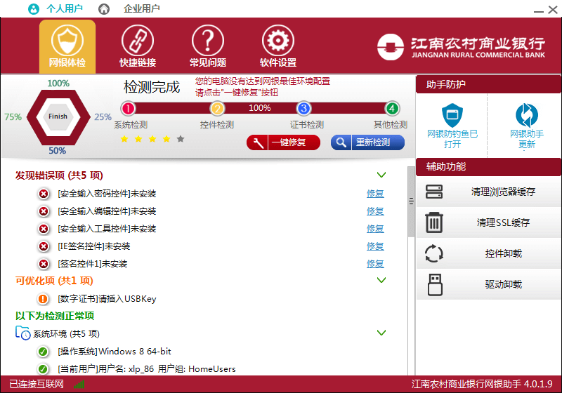
Task: Collapse the 可优化项 section
Action: coord(381,280)
